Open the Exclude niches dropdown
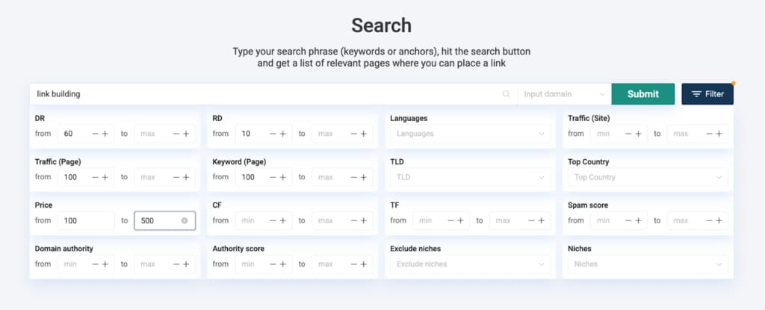 pyautogui.click(x=470, y=264)
